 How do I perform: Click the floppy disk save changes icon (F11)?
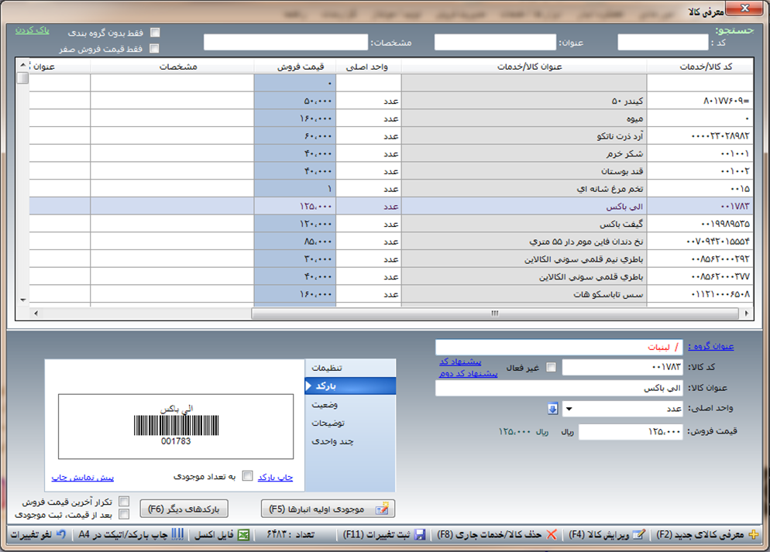point(419,535)
